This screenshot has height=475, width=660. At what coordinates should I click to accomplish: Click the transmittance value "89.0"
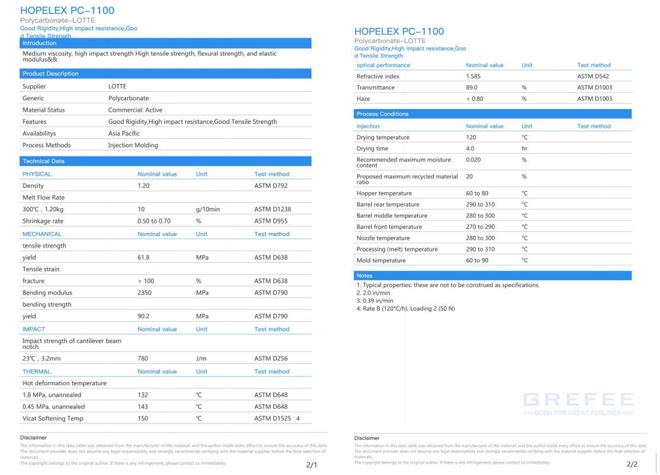471,88
